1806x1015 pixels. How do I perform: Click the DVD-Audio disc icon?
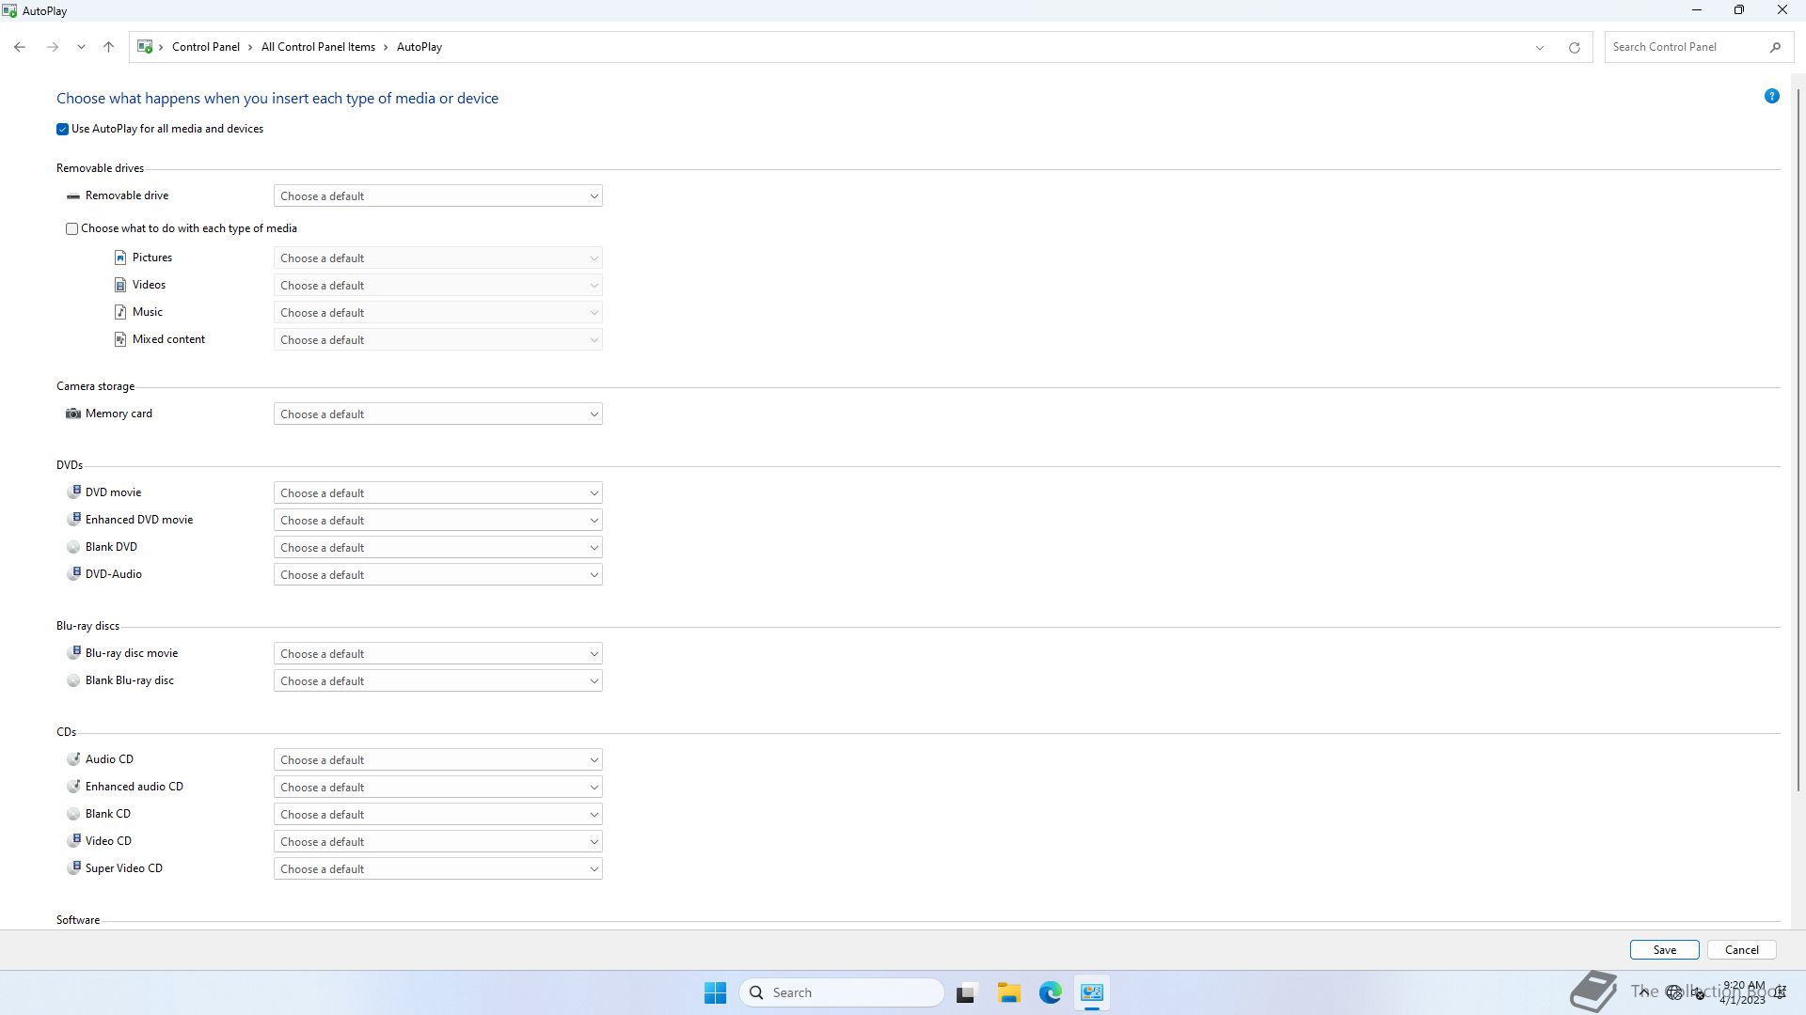pyautogui.click(x=73, y=573)
